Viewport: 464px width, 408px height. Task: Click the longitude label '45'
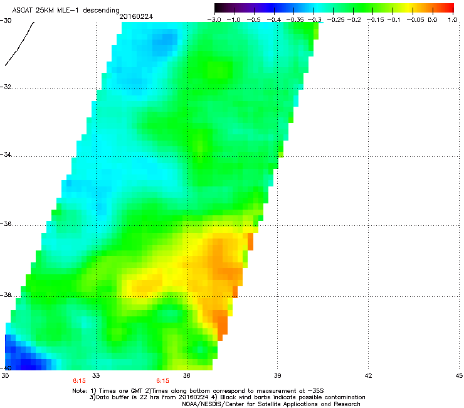[x=459, y=376]
